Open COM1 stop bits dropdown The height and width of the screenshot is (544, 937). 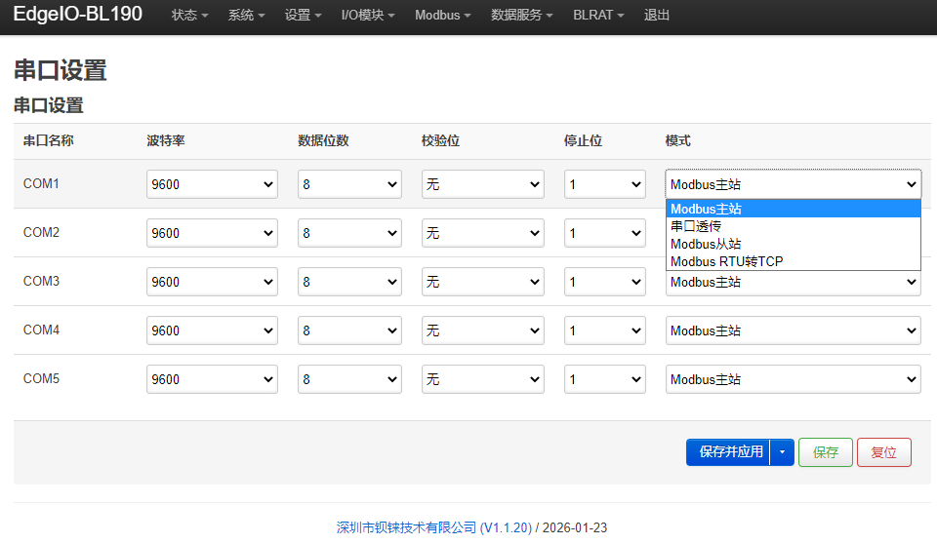[x=605, y=184]
